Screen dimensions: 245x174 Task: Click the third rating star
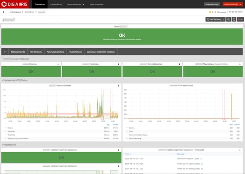[x=236, y=12]
